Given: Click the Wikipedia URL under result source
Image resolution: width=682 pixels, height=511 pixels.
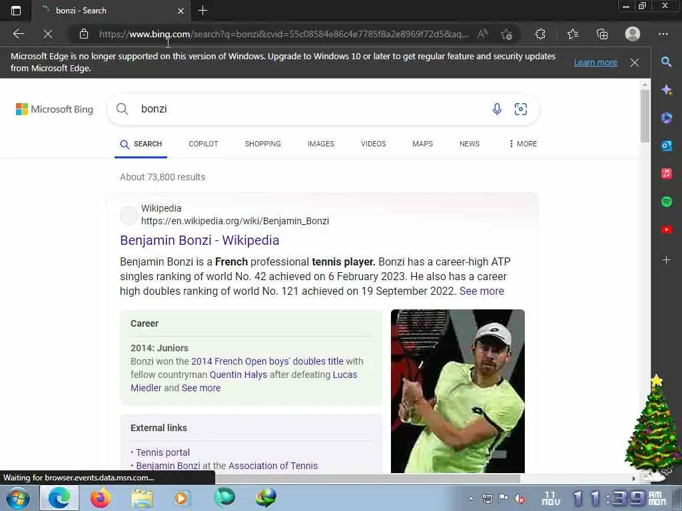Looking at the screenshot, I should 235,221.
